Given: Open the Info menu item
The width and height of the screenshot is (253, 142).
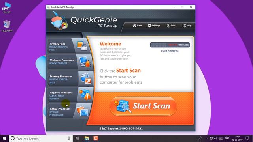Looking at the screenshot, I should click(171, 26).
